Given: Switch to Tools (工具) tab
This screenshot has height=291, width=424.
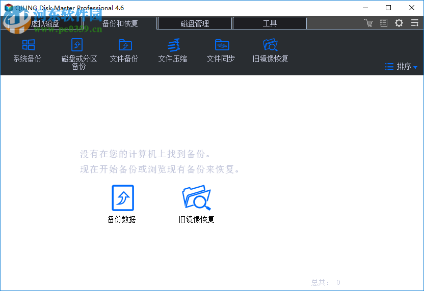Looking at the screenshot, I should pyautogui.click(x=270, y=23).
